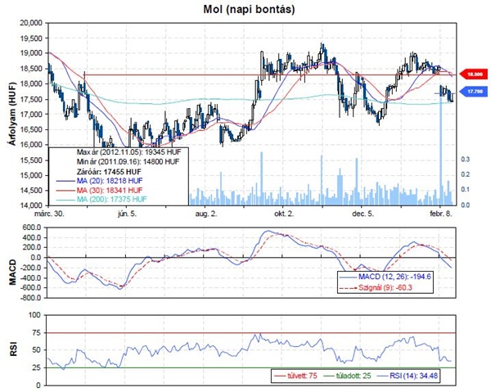Click the 17,000 price axis label
491x392 pixels.
coord(31,115)
